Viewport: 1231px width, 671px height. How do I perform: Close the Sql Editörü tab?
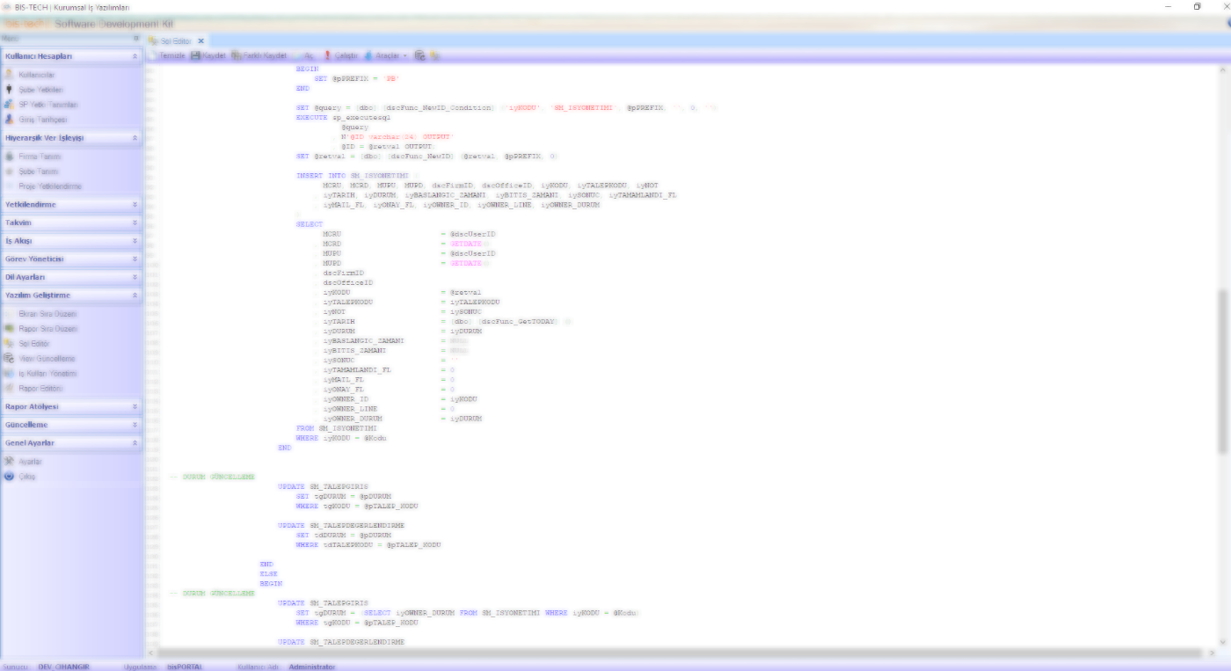point(200,40)
